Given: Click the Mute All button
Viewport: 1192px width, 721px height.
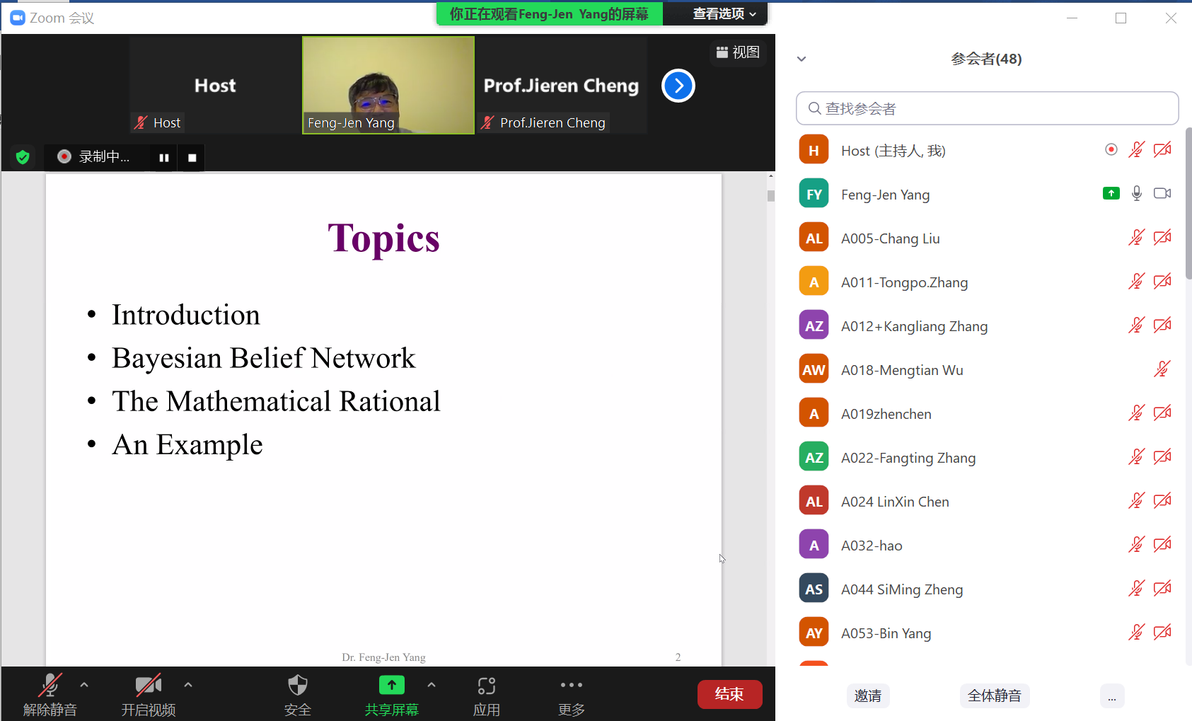Looking at the screenshot, I should (x=994, y=696).
